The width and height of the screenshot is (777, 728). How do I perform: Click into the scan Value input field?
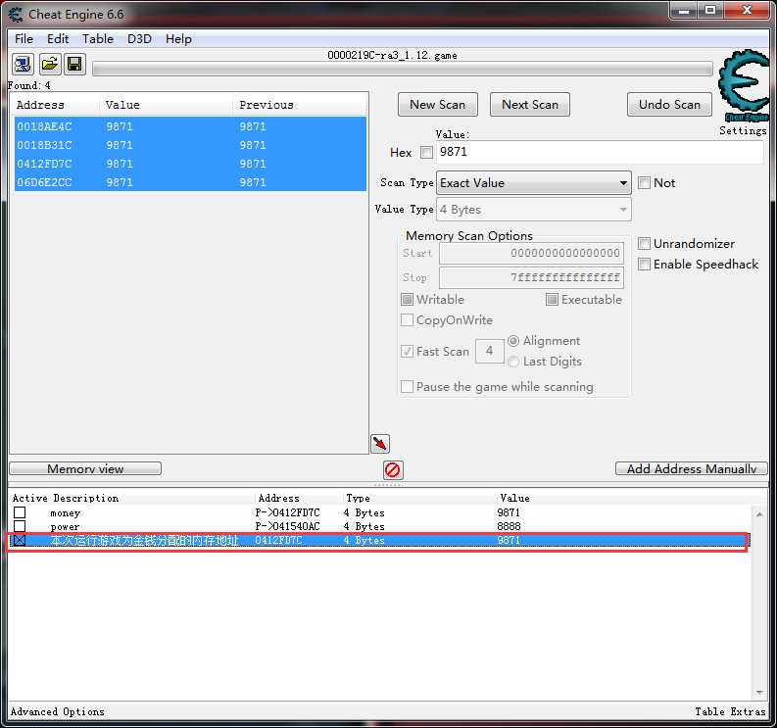[x=600, y=152]
